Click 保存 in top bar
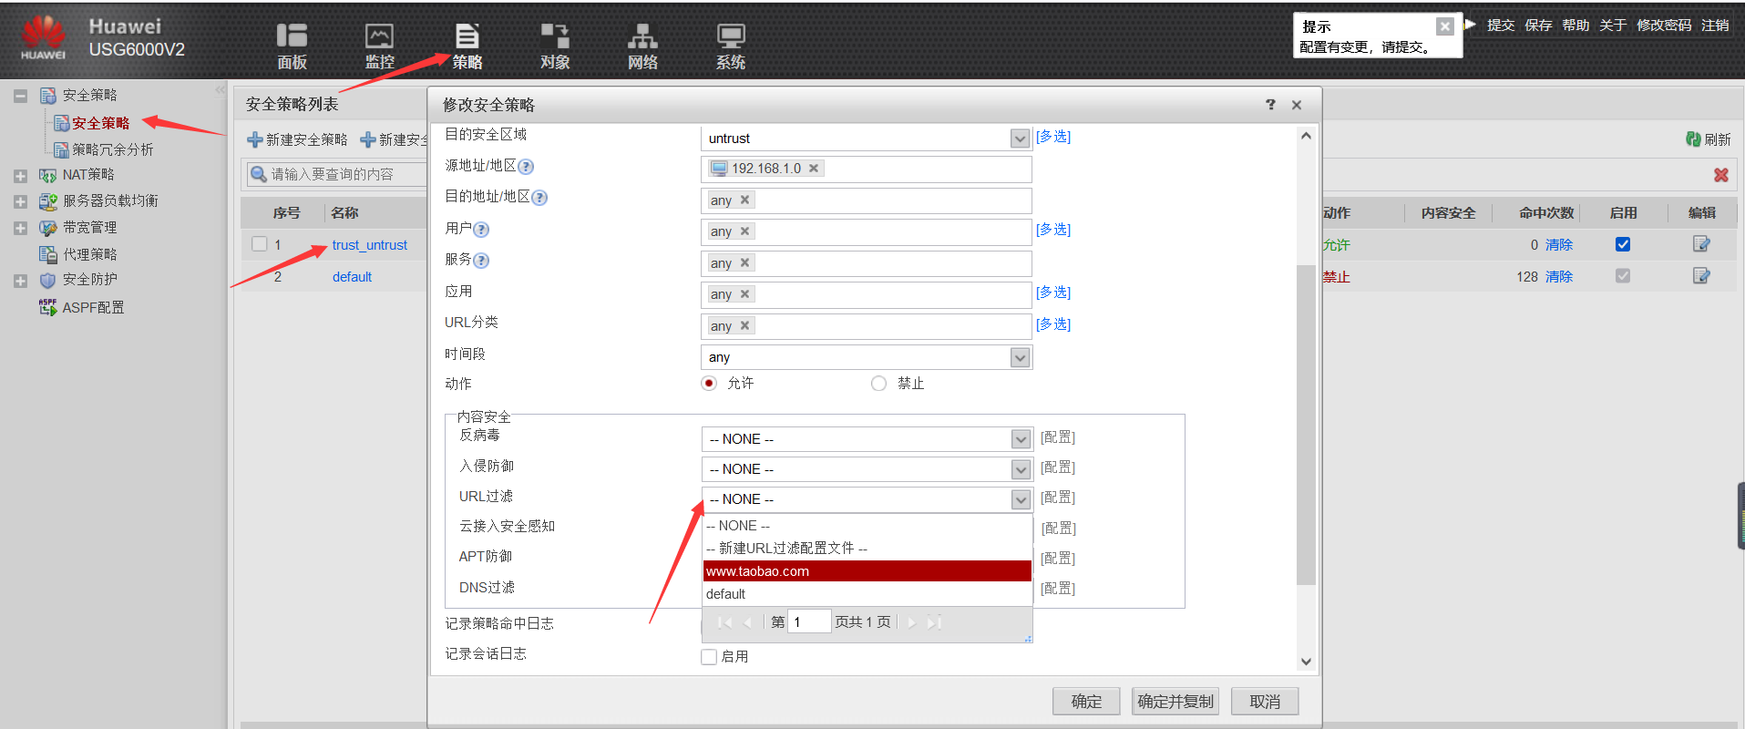The height and width of the screenshot is (729, 1745). coord(1538,26)
